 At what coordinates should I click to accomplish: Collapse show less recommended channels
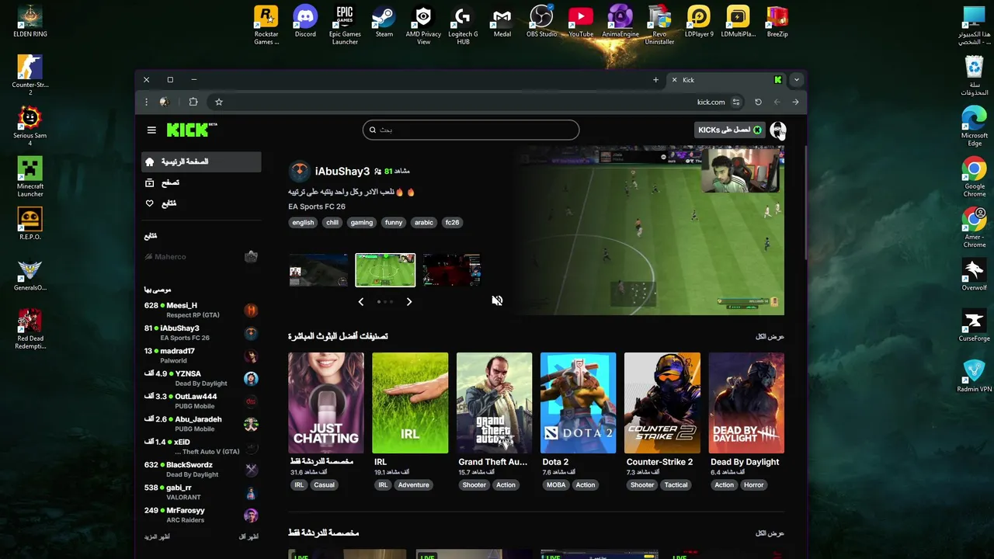click(x=248, y=536)
